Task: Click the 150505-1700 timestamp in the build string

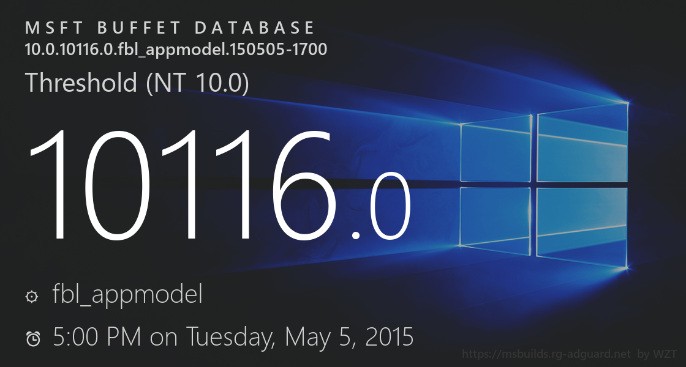Action: 288,49
